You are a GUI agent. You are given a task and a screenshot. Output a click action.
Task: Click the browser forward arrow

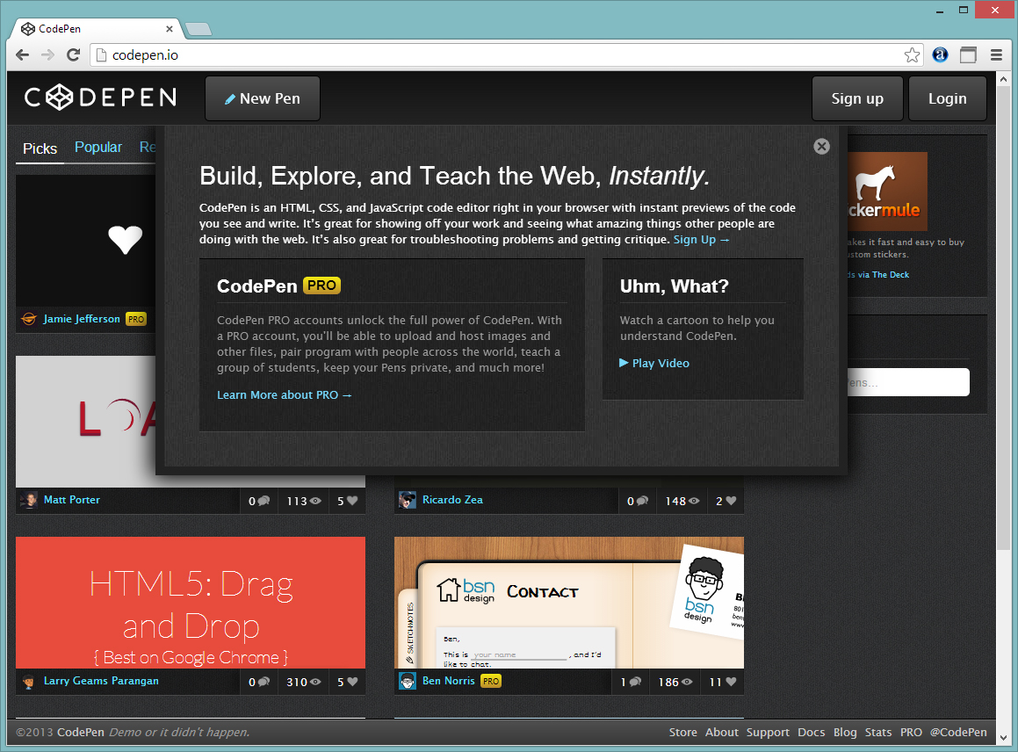(47, 55)
